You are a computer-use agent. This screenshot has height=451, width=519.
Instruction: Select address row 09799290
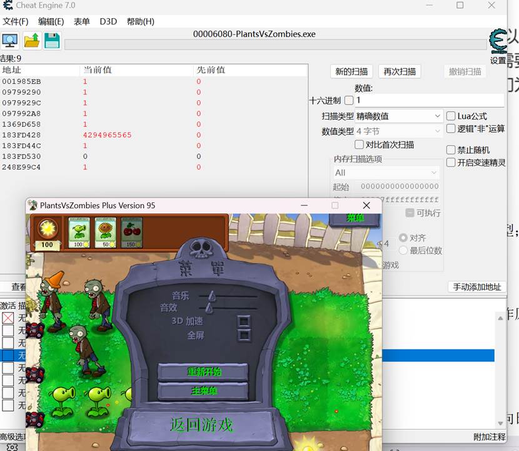pyautogui.click(x=154, y=92)
